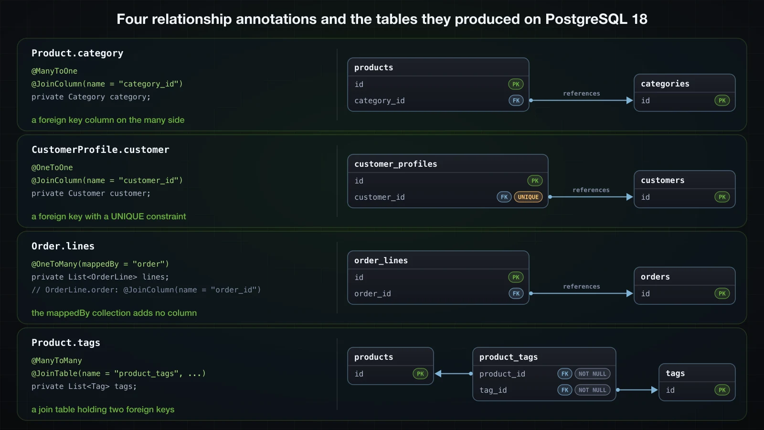764x430 pixels.
Task: Click the 'private Category category;' line
Action: tap(91, 97)
